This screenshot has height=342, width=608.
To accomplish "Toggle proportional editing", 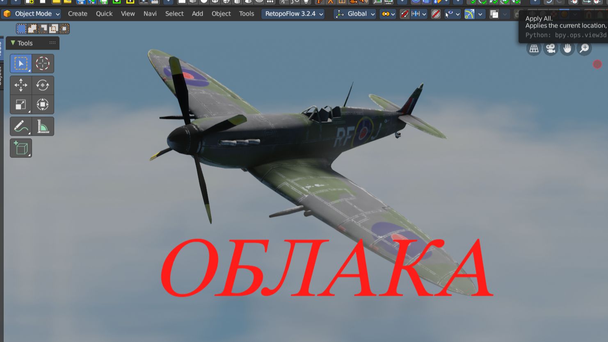I will (436, 14).
